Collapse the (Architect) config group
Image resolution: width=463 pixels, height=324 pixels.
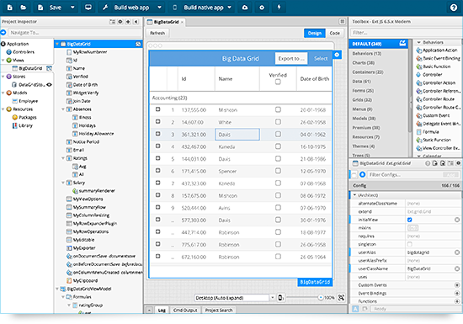click(x=354, y=195)
